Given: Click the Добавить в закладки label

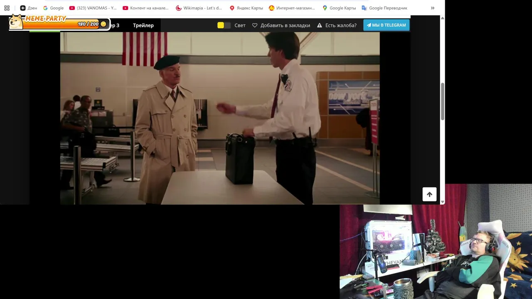Looking at the screenshot, I should tap(285, 25).
